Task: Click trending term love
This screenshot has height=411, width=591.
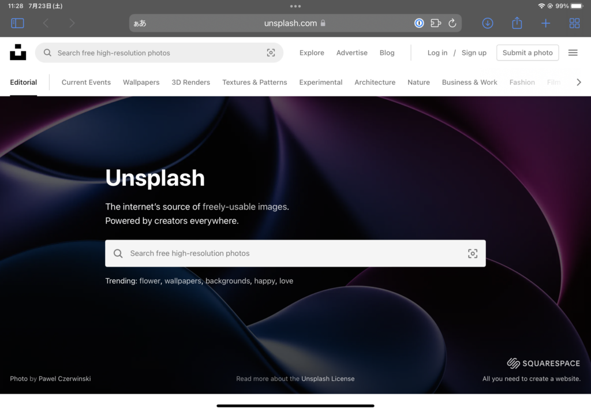Action: (286, 281)
